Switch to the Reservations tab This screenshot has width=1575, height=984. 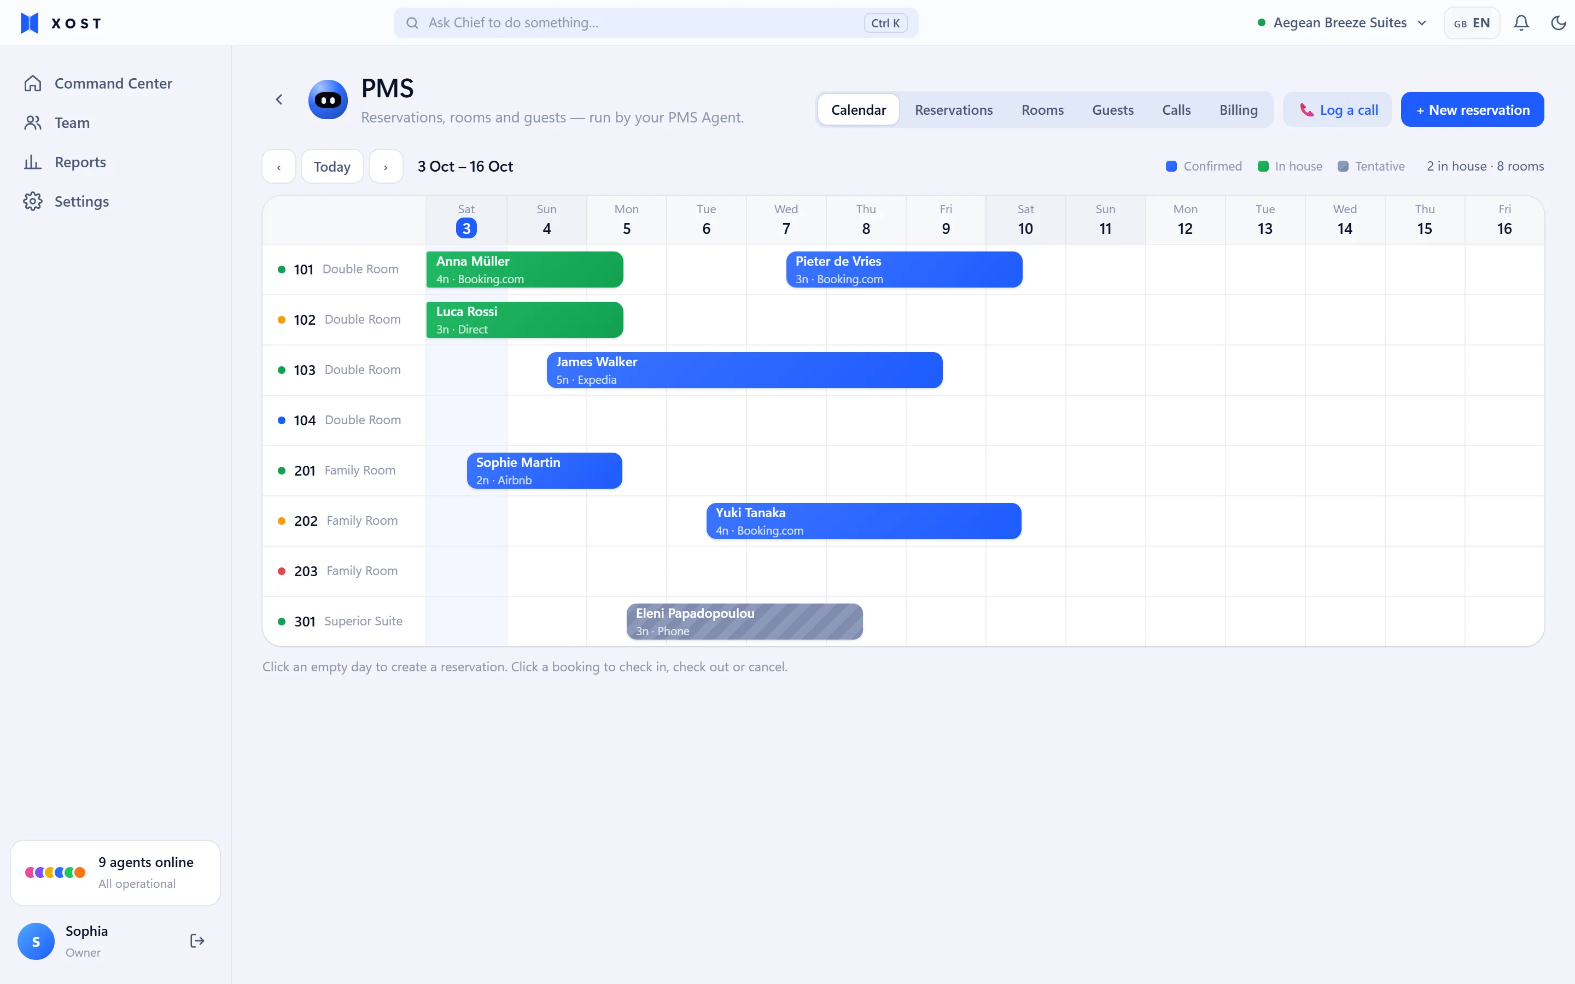tap(953, 109)
